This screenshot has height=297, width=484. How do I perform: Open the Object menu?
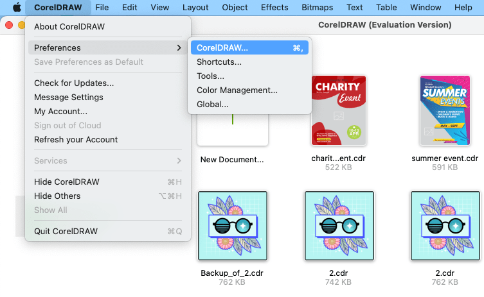235,8
